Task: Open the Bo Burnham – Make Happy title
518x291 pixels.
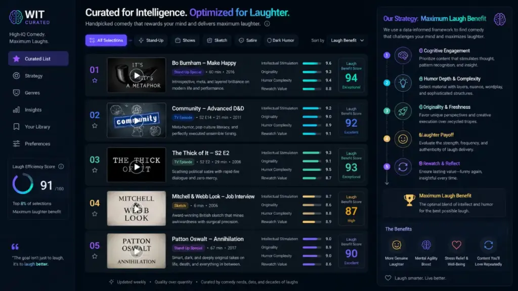Action: click(204, 63)
